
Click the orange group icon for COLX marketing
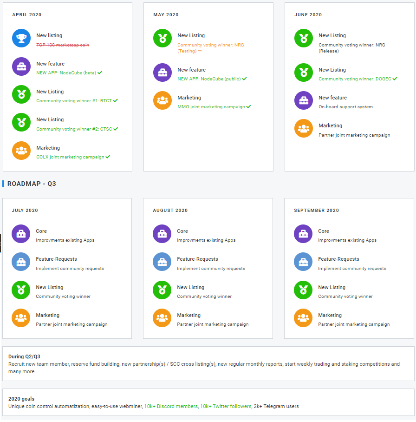pyautogui.click(x=21, y=151)
